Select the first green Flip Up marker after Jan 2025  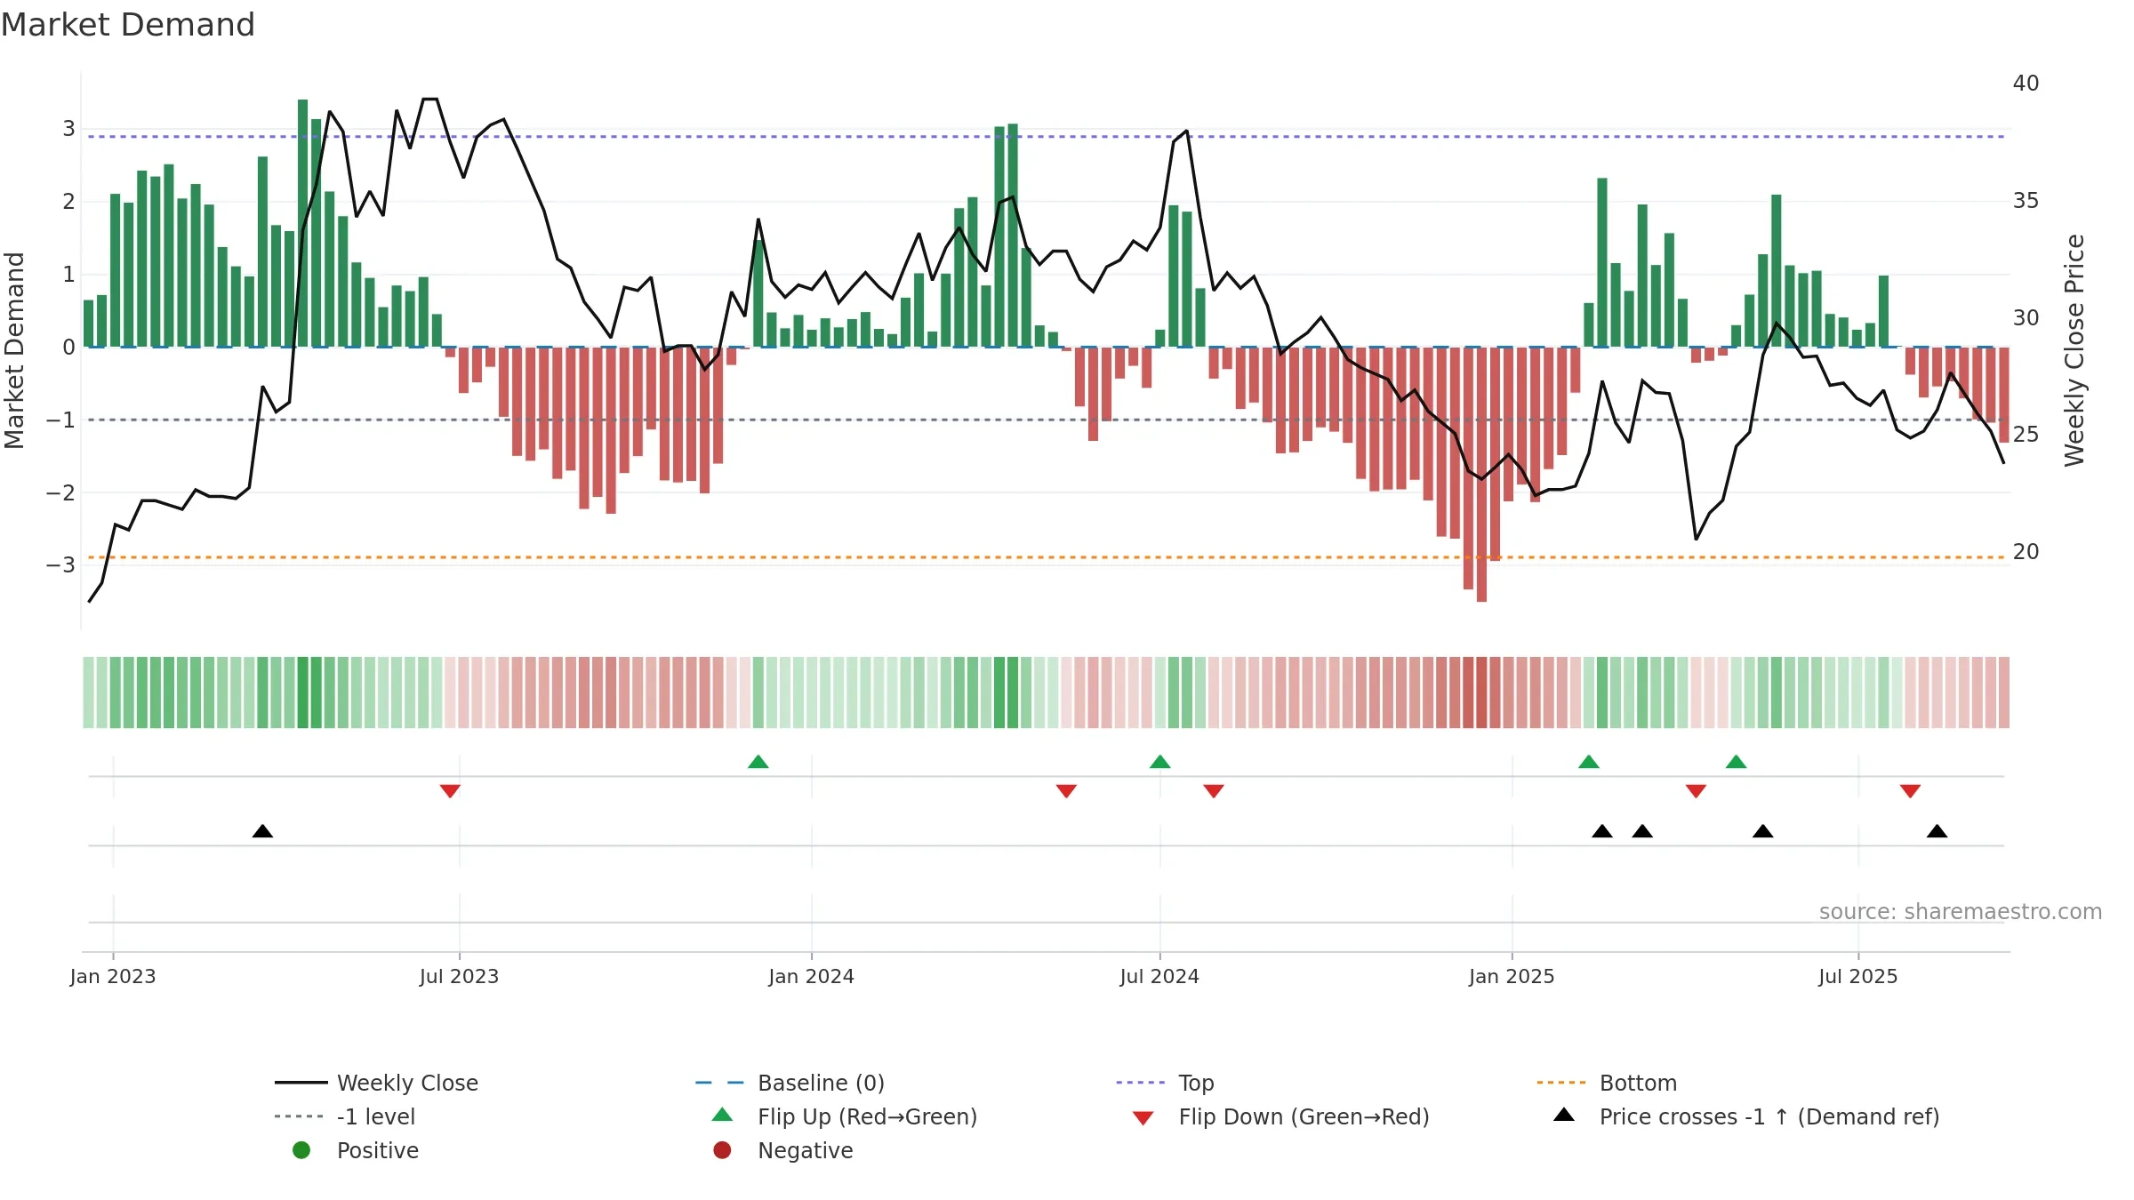(x=1589, y=762)
